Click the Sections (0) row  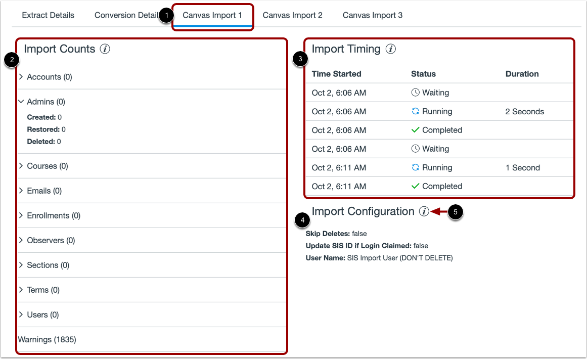click(x=49, y=265)
